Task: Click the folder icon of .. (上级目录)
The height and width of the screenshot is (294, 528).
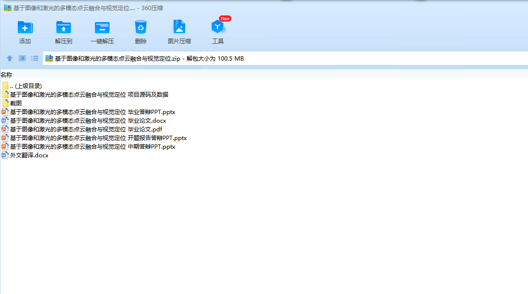Action: (5, 86)
